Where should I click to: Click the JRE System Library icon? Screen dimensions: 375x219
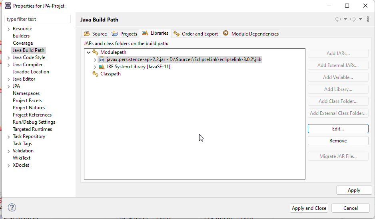click(102, 67)
